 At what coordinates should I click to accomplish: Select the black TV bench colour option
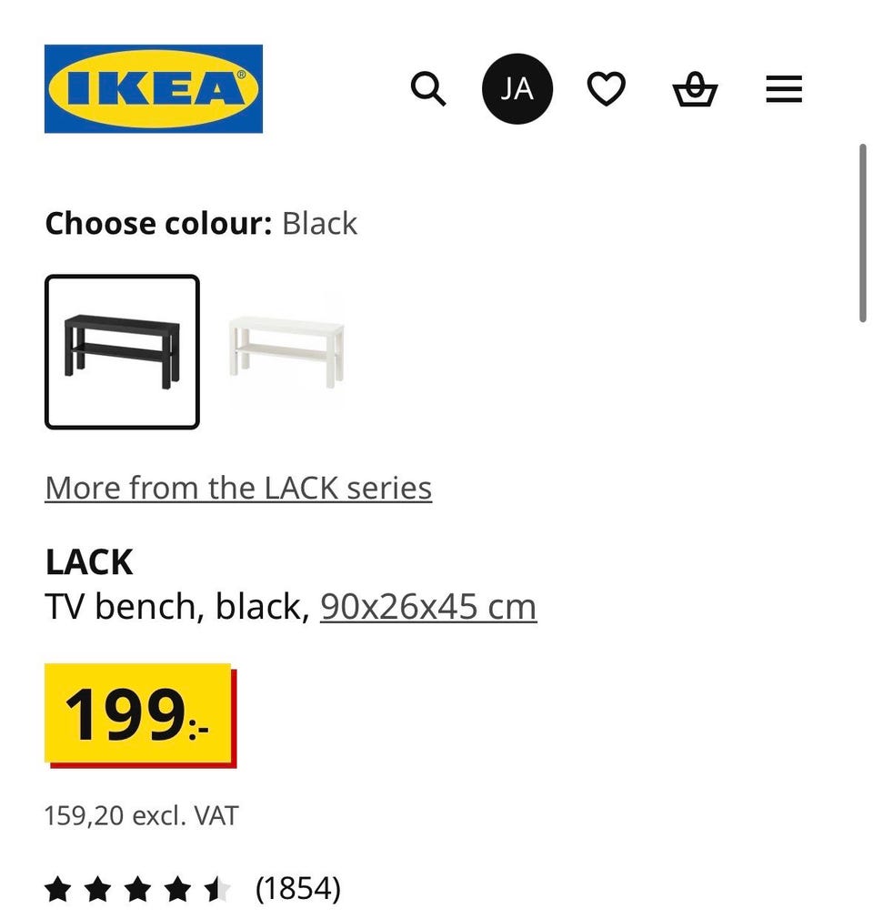click(122, 352)
